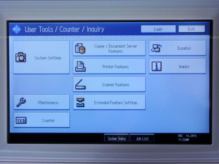Tap the wrench Maintenance icon
Image resolution: width=219 pixels, height=164 pixels.
click(x=21, y=102)
